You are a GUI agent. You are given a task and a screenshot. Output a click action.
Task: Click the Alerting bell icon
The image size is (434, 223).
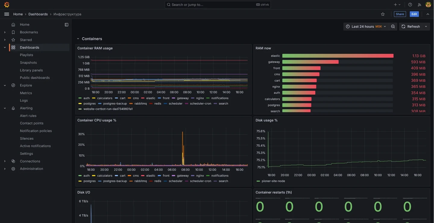pyautogui.click(x=13, y=108)
